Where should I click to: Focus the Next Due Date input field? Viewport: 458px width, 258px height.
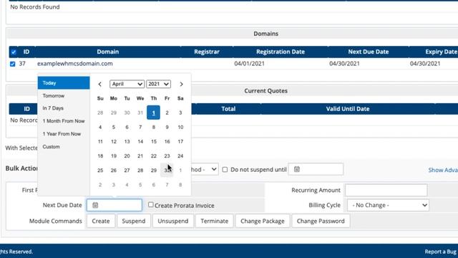point(114,205)
